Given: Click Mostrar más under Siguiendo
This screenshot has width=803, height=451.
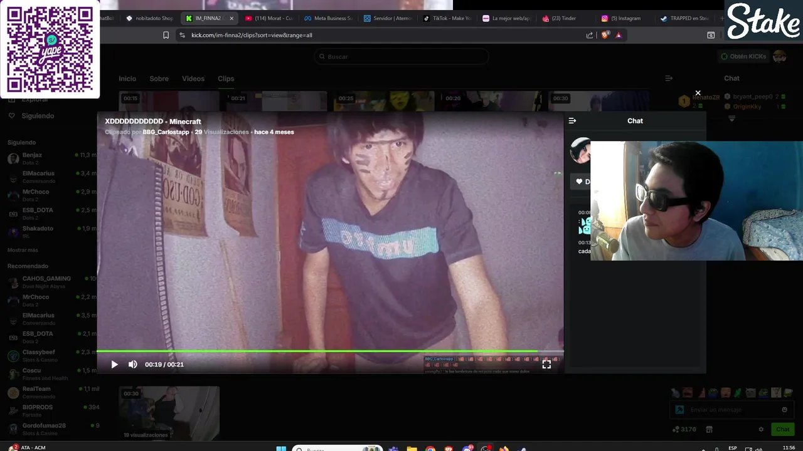Looking at the screenshot, I should point(23,250).
